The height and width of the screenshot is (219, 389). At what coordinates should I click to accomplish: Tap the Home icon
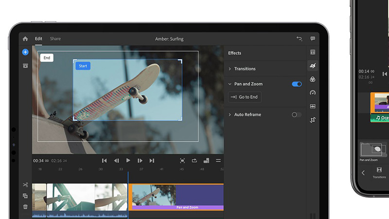pyautogui.click(x=25, y=39)
